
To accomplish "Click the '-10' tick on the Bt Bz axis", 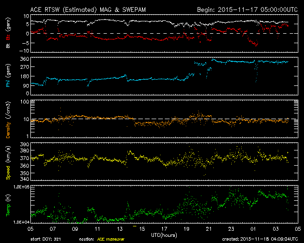I will [24, 51].
